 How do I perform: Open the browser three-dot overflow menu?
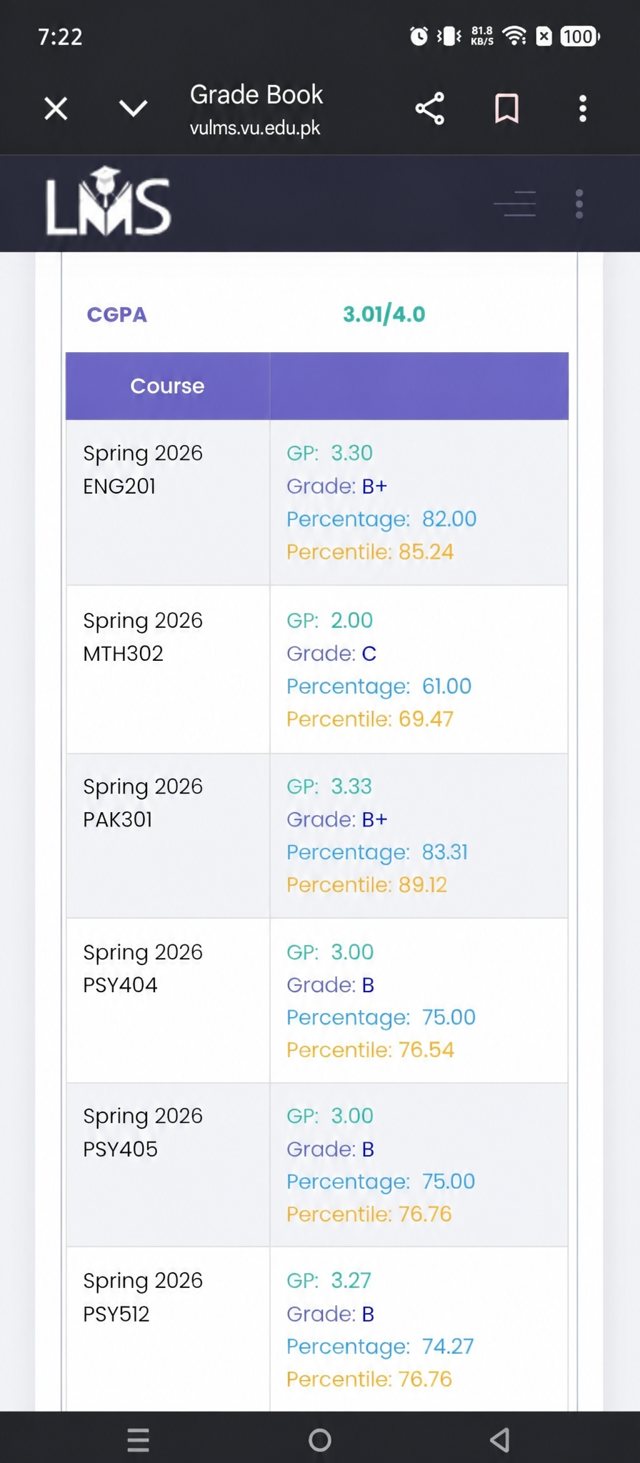click(583, 109)
